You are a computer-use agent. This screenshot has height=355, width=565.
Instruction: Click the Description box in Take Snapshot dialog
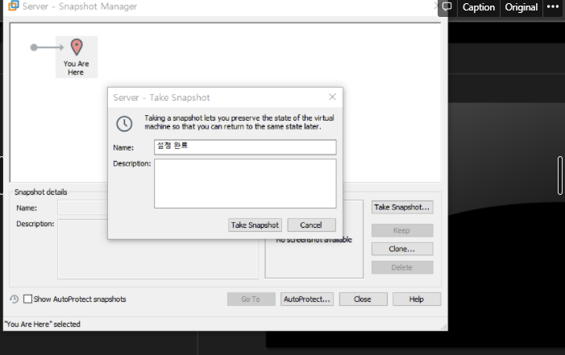(245, 184)
